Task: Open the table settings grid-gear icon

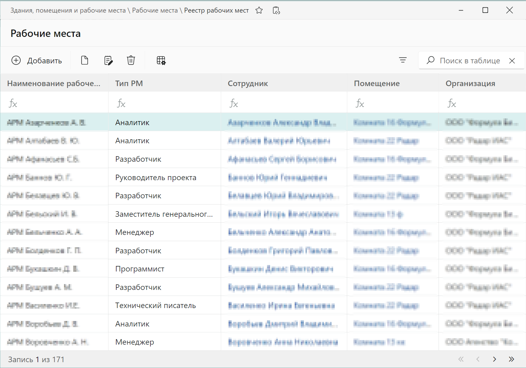Action: (x=161, y=61)
